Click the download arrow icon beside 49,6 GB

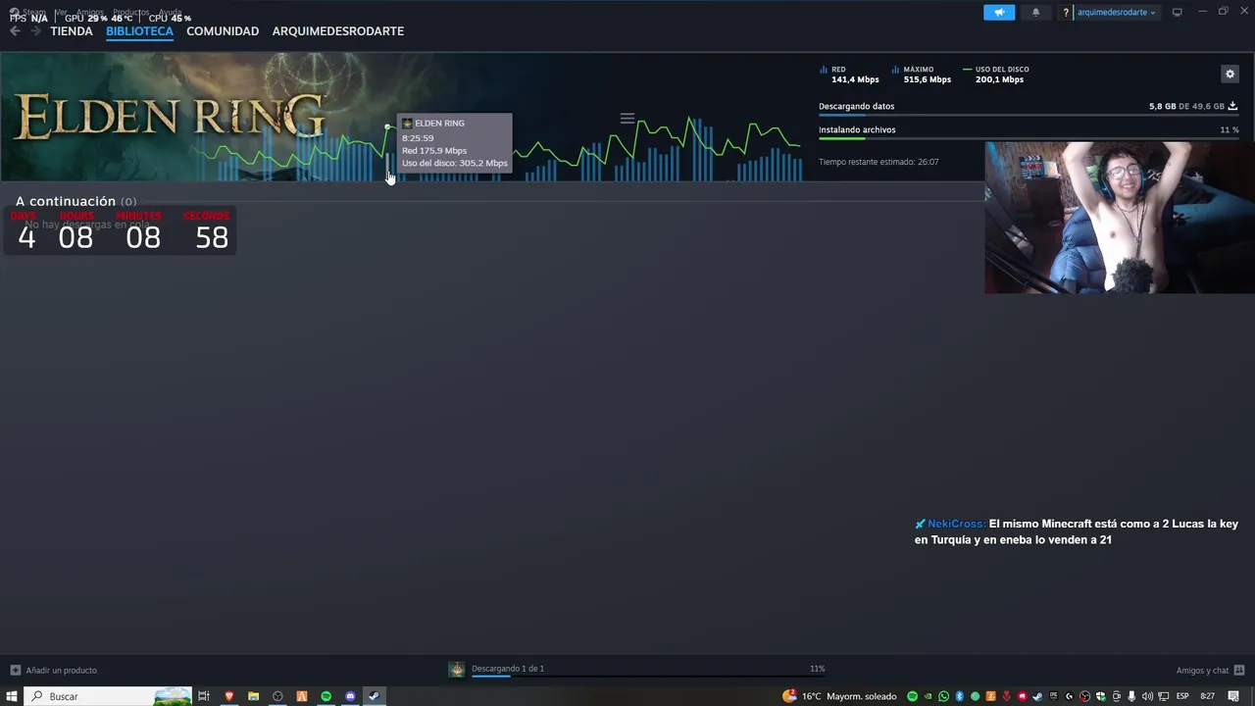(1232, 106)
